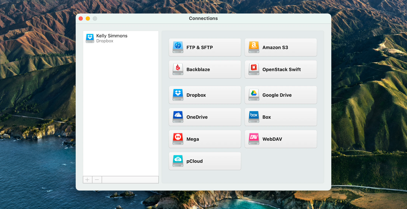Viewport: 407px width, 209px height.
Task: Select the Box connection option
Action: (281, 117)
